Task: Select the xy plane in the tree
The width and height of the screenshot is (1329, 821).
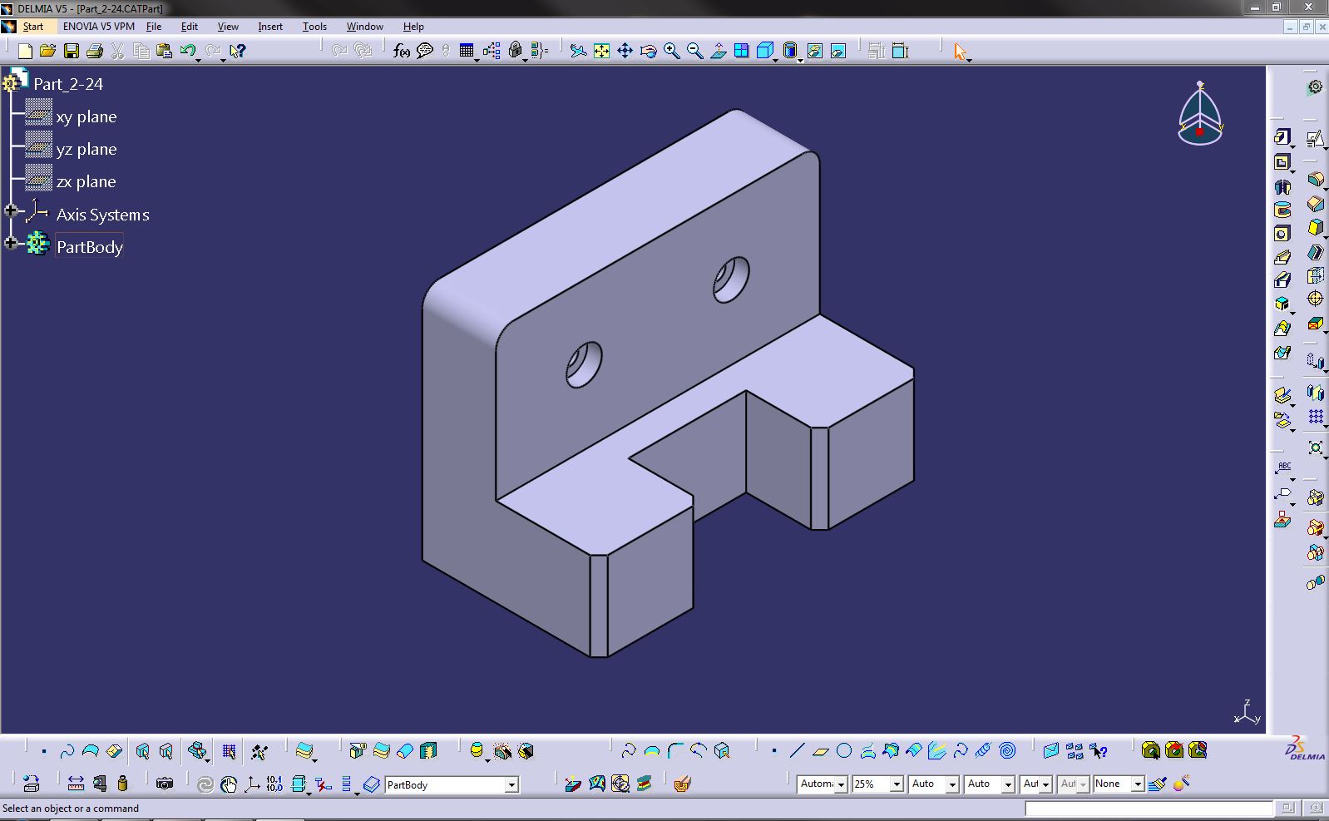Action: coord(86,117)
